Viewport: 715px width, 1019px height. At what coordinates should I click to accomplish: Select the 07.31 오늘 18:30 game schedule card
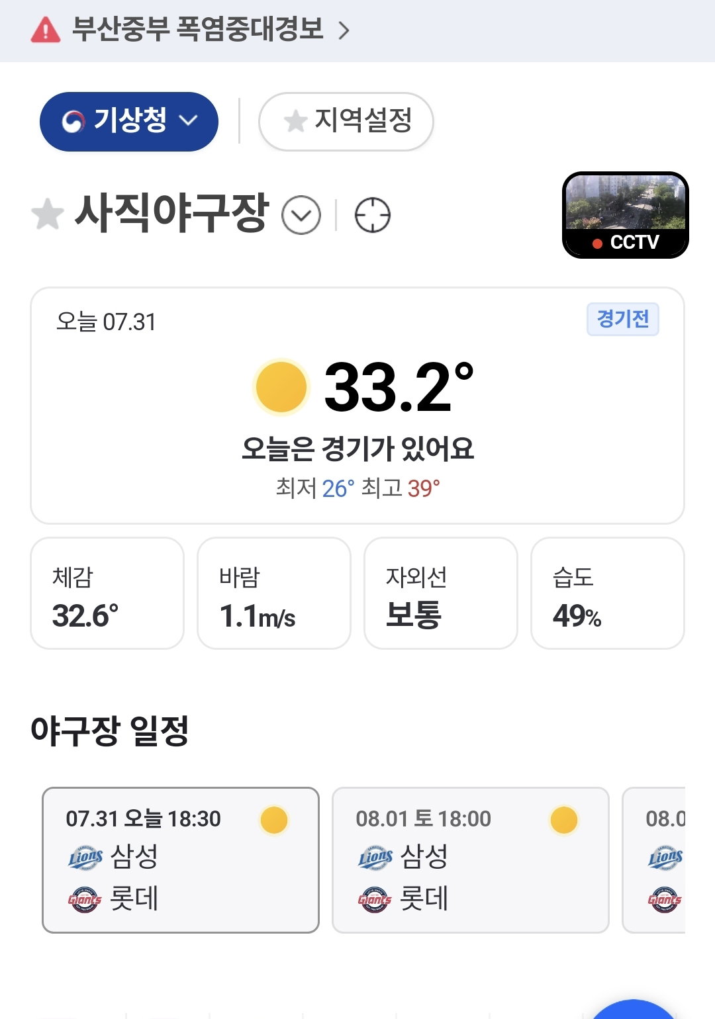click(x=181, y=860)
